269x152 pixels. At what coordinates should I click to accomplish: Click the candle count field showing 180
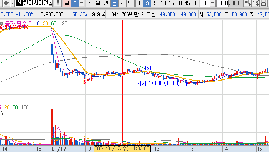(223, 3)
